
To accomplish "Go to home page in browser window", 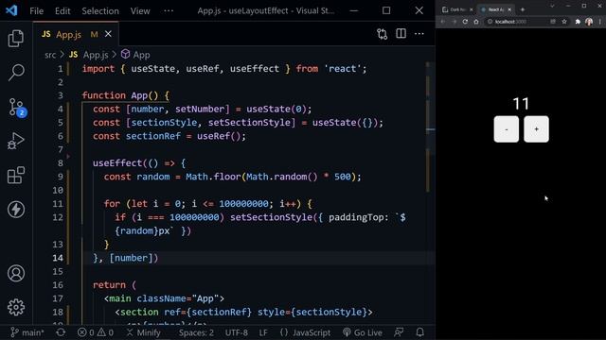I will click(x=476, y=22).
